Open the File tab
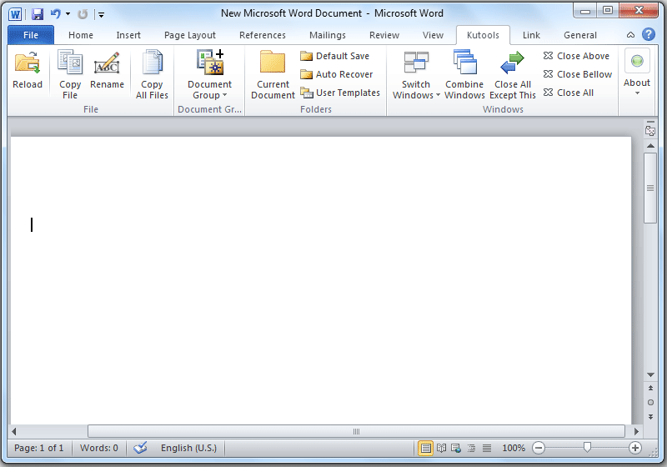The image size is (667, 467). 31,35
